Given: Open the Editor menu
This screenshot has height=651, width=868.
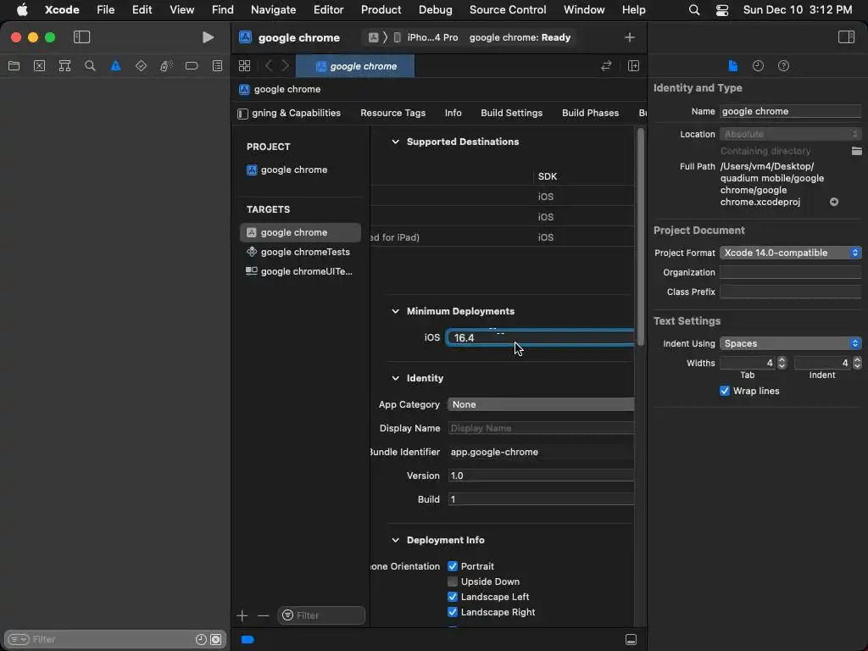Looking at the screenshot, I should click(328, 9).
